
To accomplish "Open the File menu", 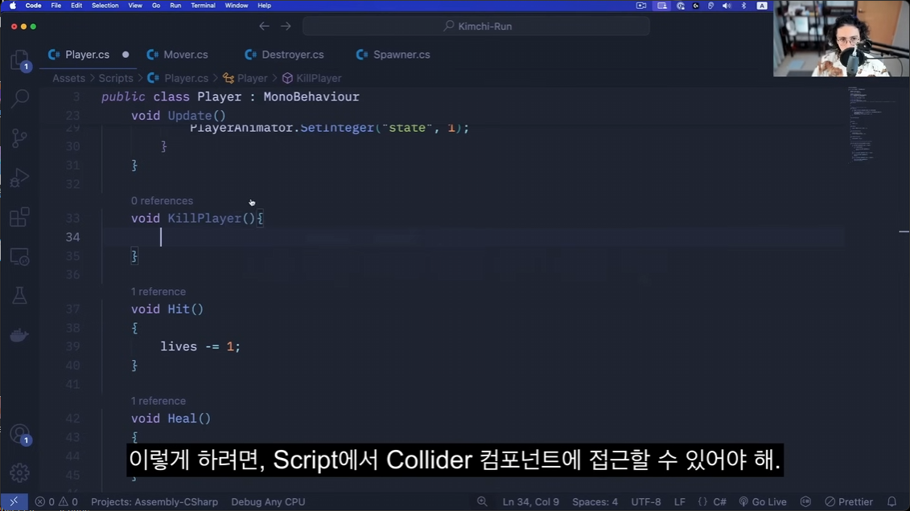I will pos(56,5).
